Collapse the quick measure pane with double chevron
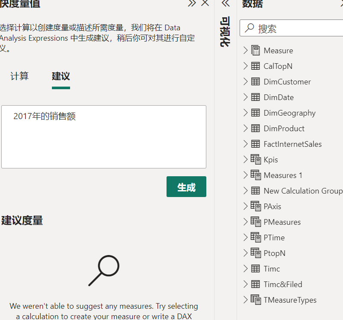The height and width of the screenshot is (320, 343). tap(192, 3)
